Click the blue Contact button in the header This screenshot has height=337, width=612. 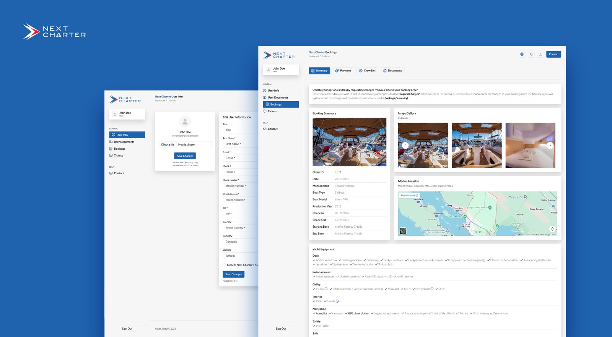click(553, 54)
